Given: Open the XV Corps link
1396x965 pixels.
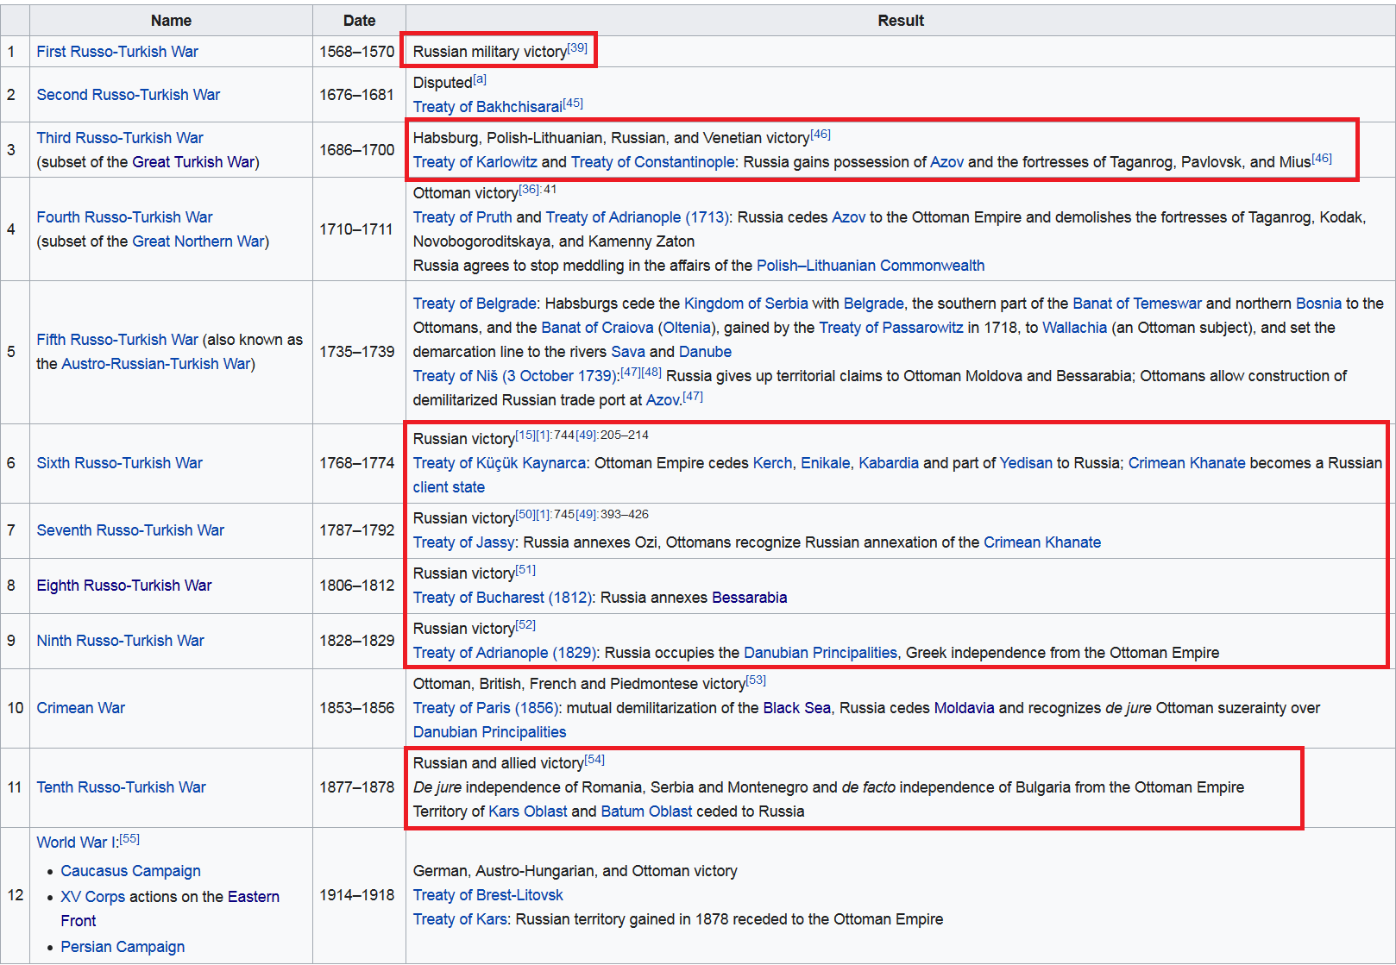Looking at the screenshot, I should [x=93, y=897].
